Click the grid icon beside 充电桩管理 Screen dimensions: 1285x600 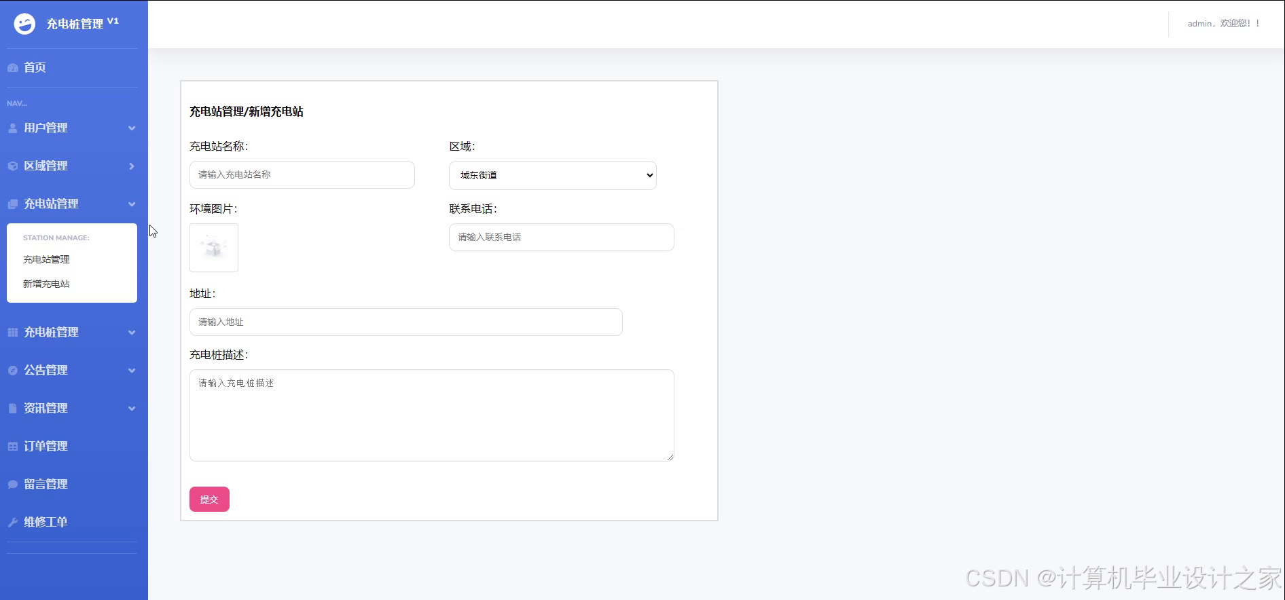coord(12,332)
